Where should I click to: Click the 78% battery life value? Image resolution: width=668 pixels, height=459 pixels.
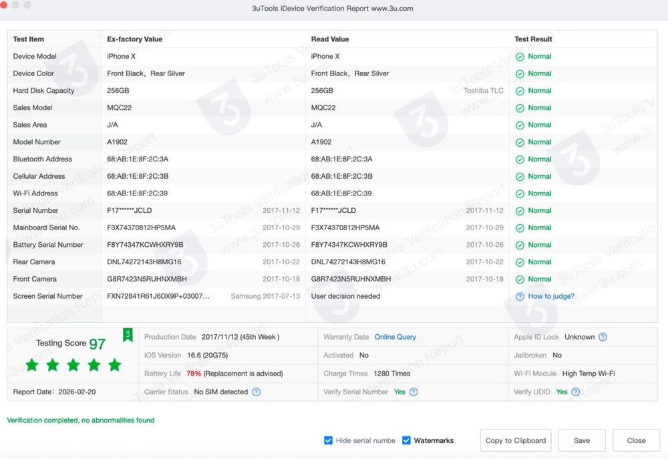194,374
